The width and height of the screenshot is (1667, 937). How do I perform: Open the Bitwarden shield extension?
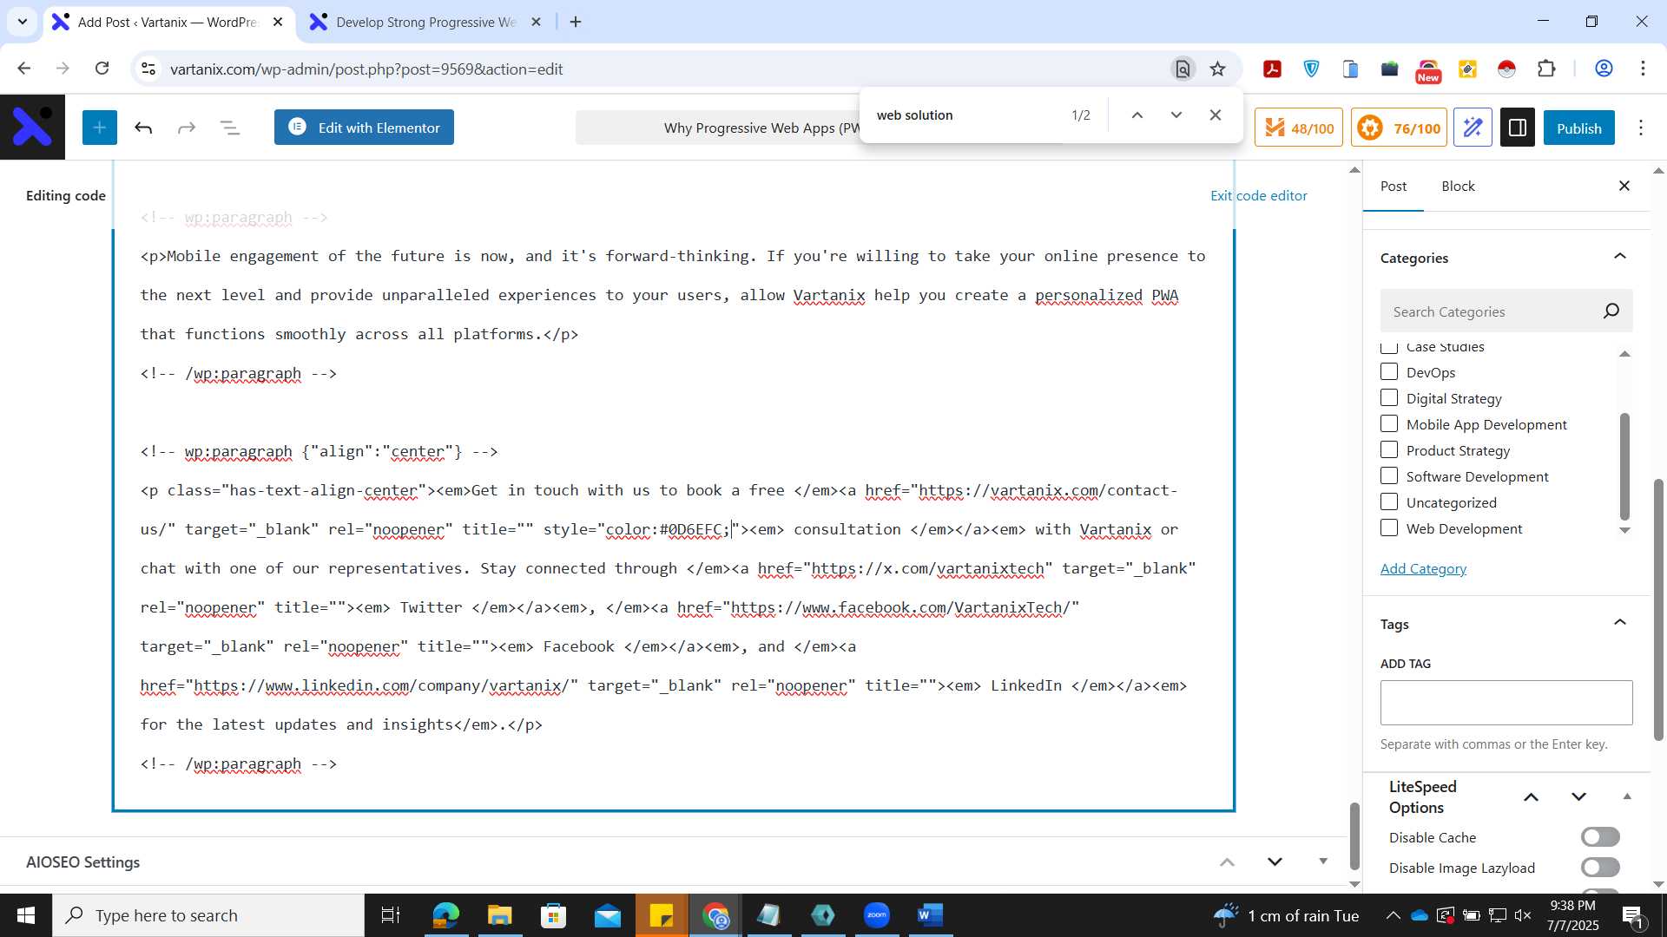(x=1312, y=69)
